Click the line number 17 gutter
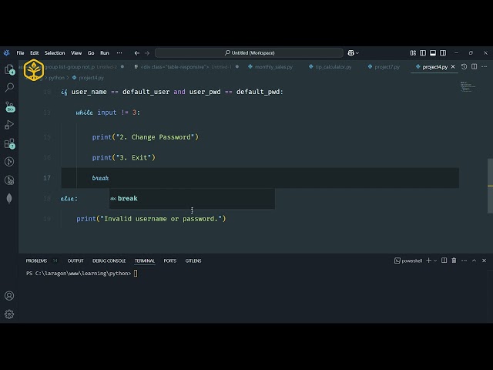493x370 pixels. pyautogui.click(x=47, y=178)
